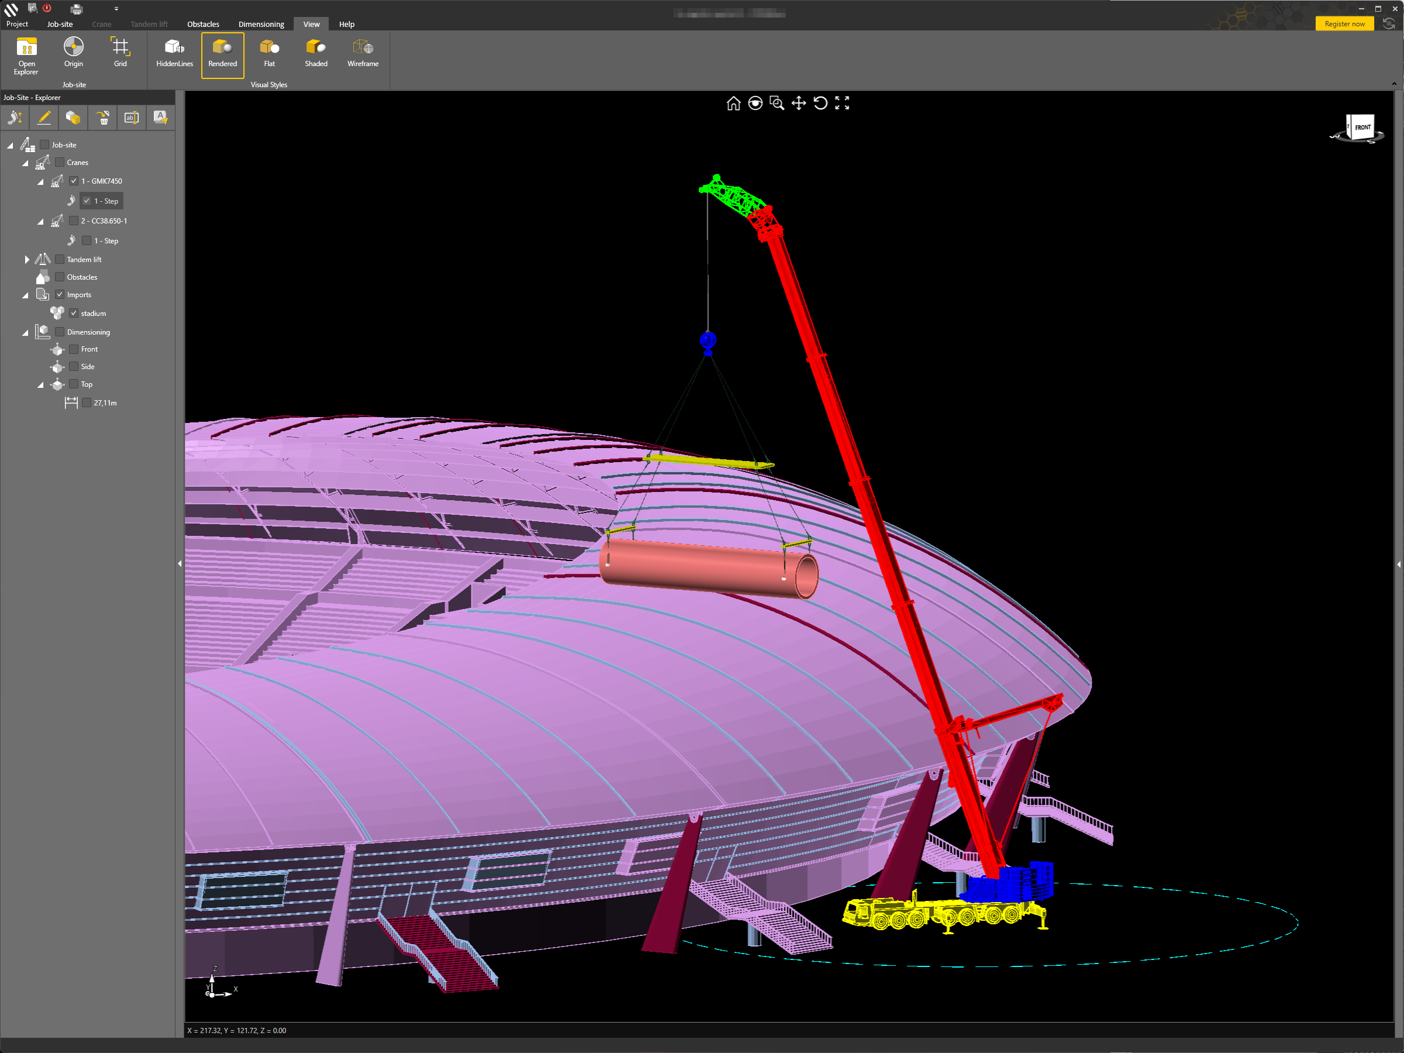This screenshot has height=1053, width=1404.
Task: Select the 27,11m dimension item
Action: (x=105, y=403)
